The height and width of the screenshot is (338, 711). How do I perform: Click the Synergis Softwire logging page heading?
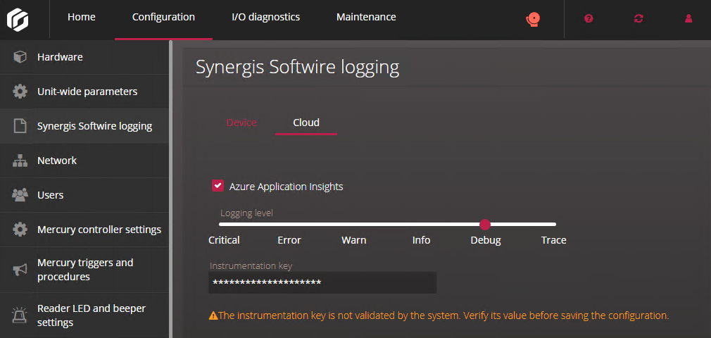click(x=298, y=67)
